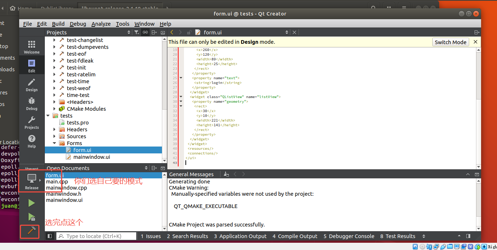The width and height of the screenshot is (497, 250).
Task: Open the Help mode in sidebar
Action: pos(31,141)
